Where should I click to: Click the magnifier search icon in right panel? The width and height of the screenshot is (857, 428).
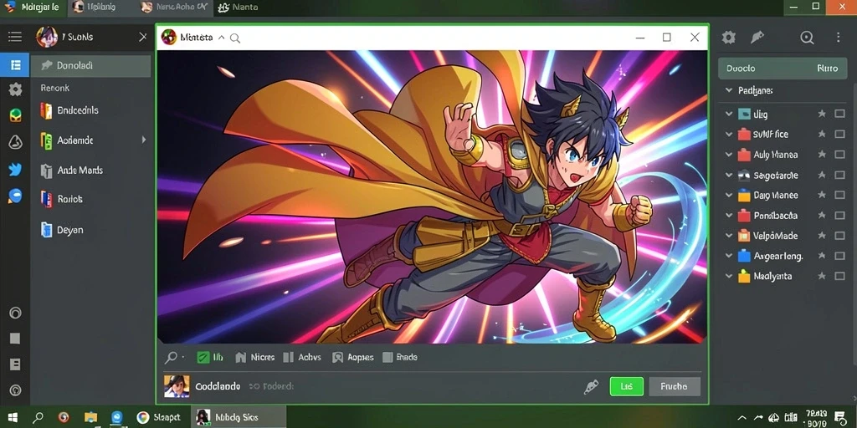pyautogui.click(x=808, y=37)
